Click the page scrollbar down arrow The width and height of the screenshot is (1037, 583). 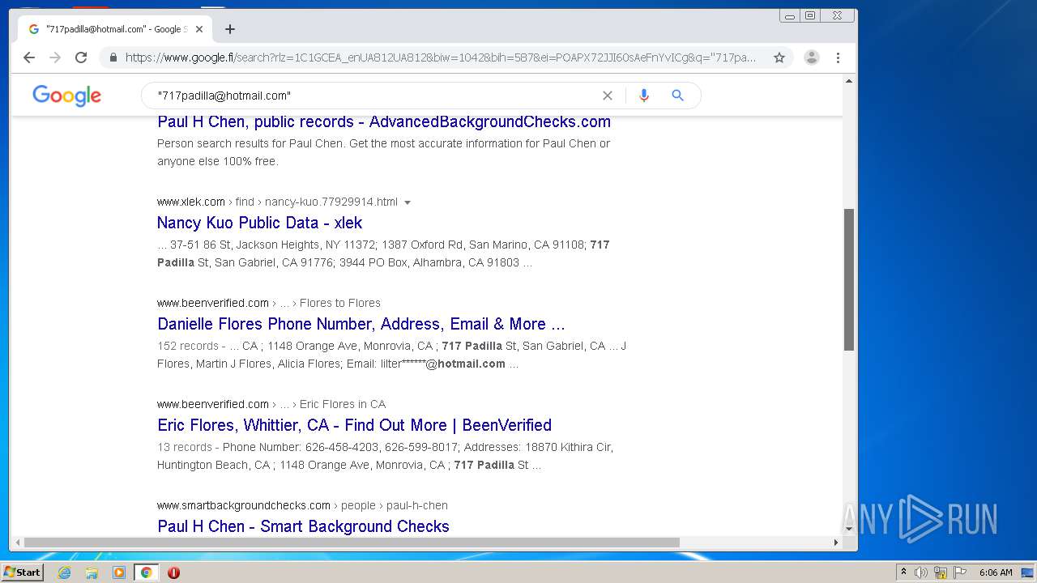click(849, 529)
